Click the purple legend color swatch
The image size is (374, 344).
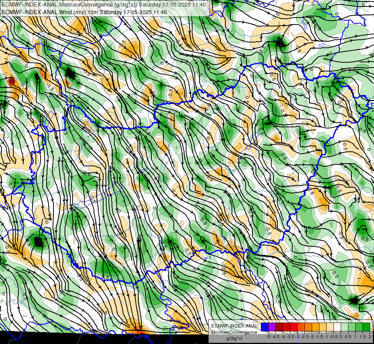[272, 327]
